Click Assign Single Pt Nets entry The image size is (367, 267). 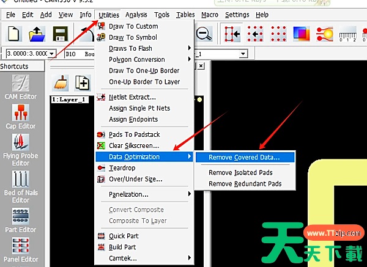tap(144, 108)
